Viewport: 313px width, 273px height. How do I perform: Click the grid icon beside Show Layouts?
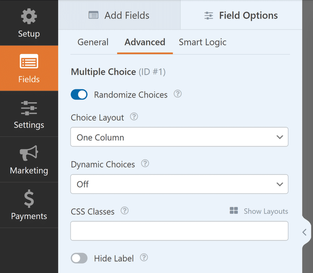point(234,211)
